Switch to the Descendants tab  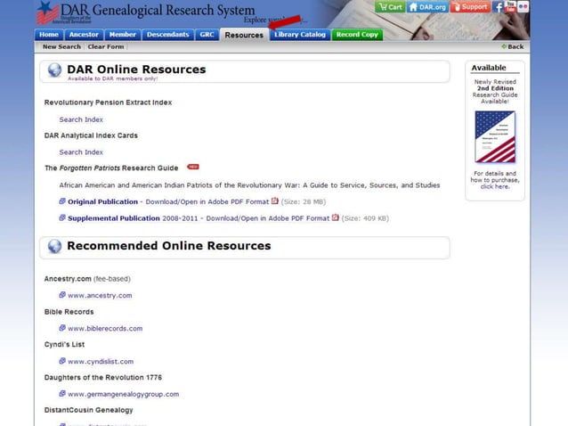(x=167, y=35)
